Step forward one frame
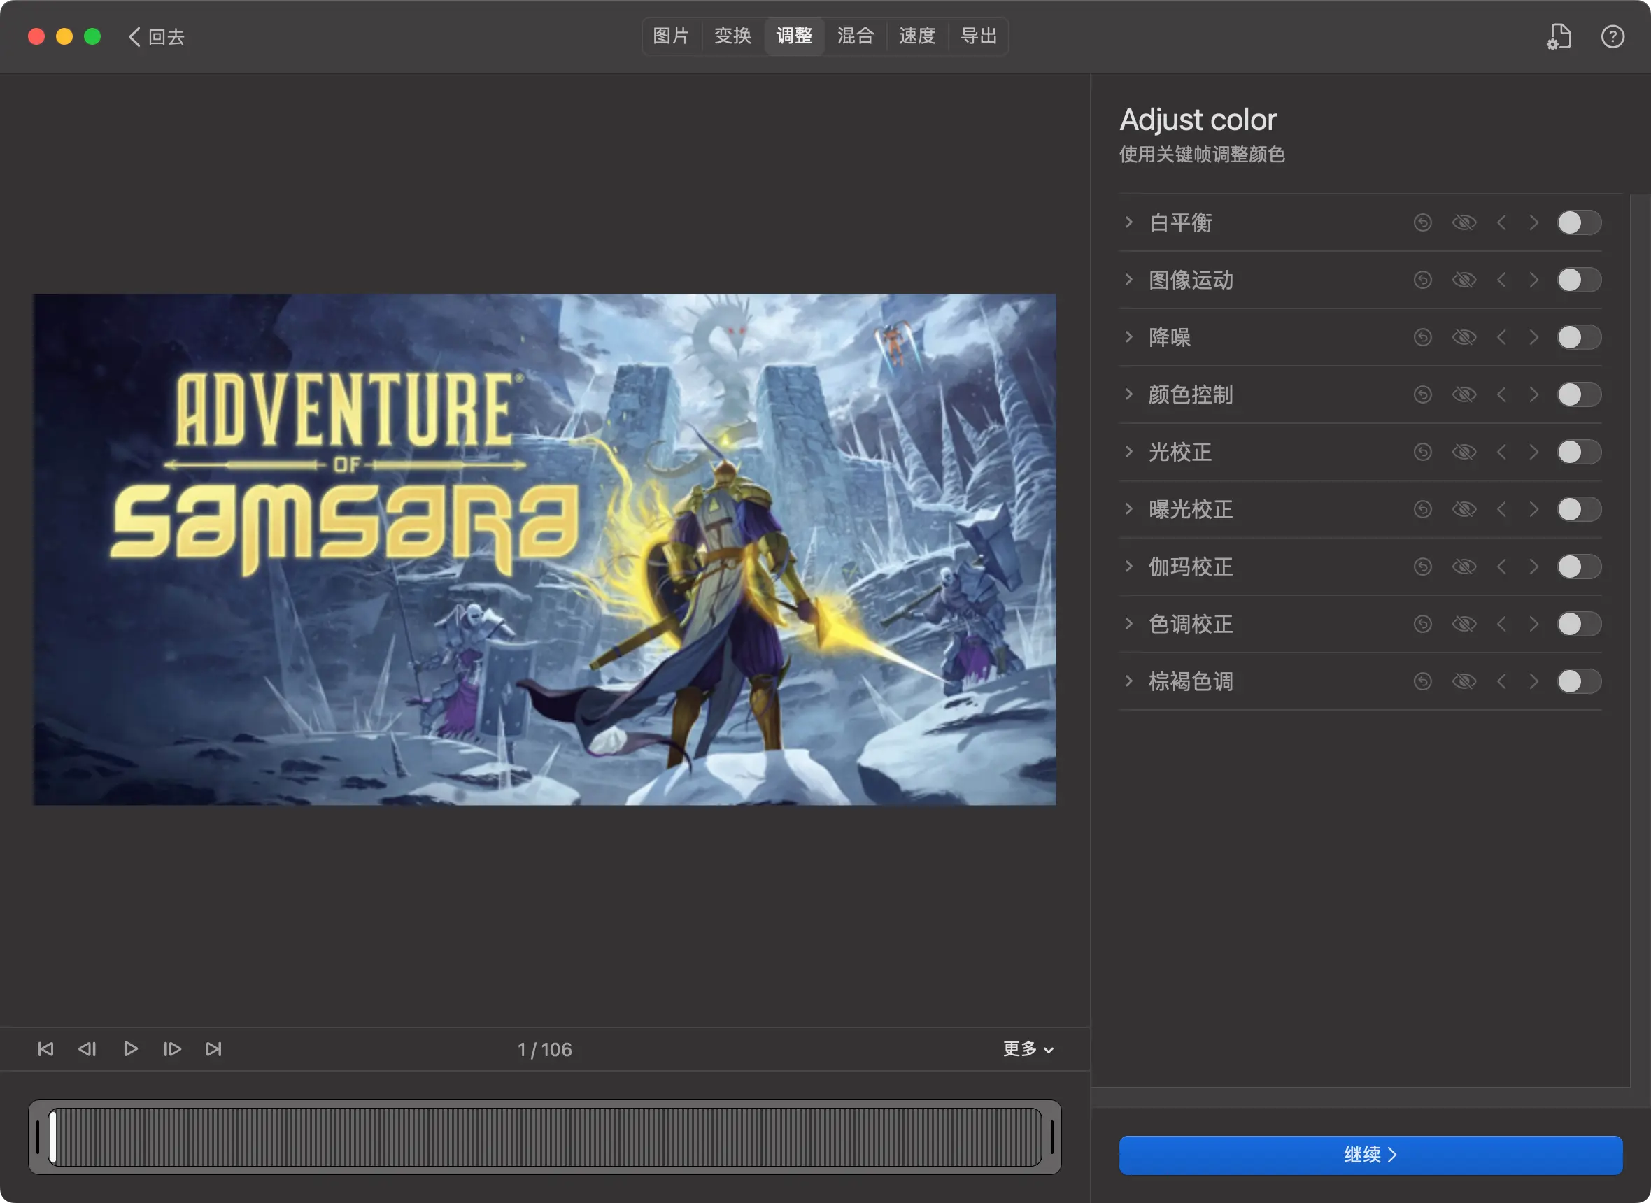 point(172,1048)
